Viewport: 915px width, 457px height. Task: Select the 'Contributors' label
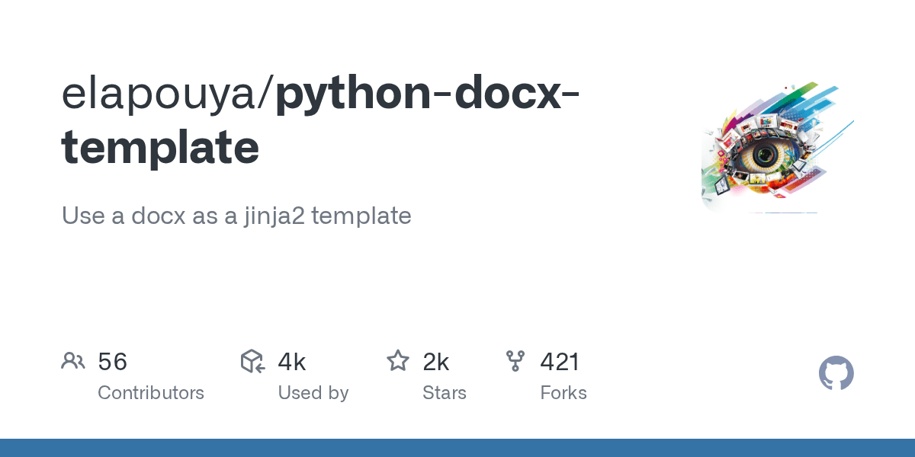pos(151,393)
